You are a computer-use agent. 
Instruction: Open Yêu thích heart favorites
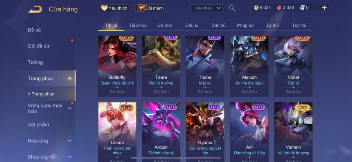point(115,8)
